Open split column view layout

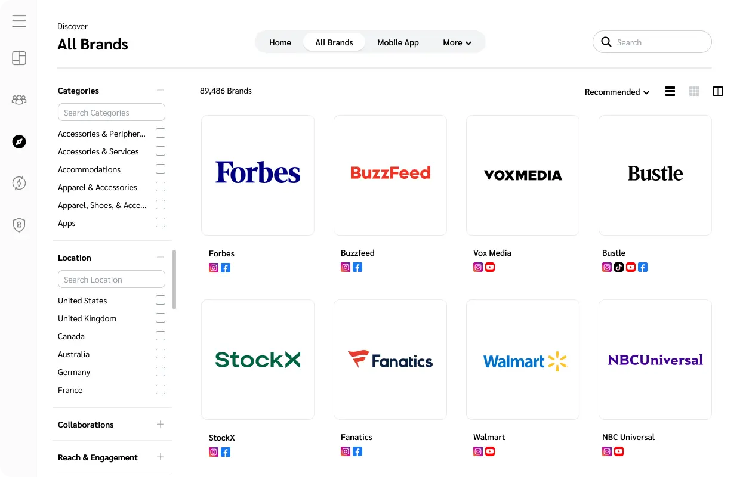point(717,91)
